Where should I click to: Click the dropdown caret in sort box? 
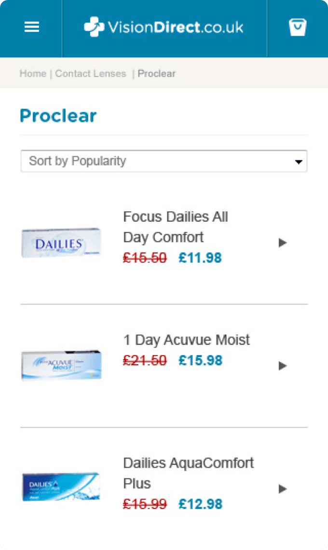pos(299,162)
